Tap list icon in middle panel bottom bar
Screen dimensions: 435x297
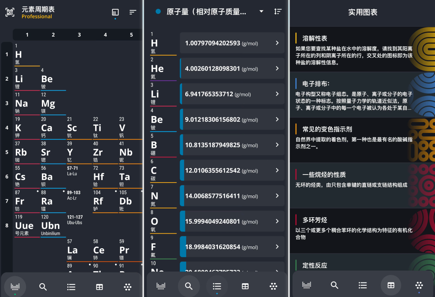tap(217, 286)
